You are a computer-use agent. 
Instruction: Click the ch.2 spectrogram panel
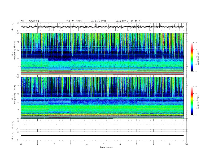[102, 98]
